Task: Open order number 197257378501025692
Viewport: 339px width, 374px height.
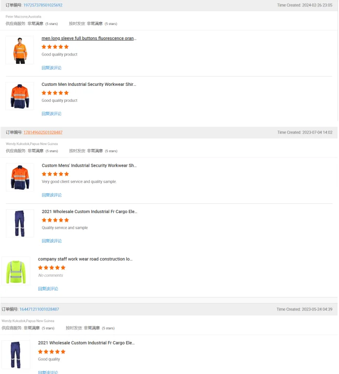Action: pyautogui.click(x=43, y=5)
